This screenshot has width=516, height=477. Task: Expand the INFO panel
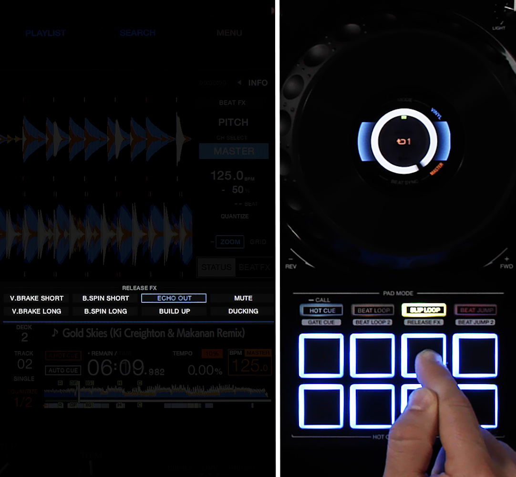(x=258, y=83)
